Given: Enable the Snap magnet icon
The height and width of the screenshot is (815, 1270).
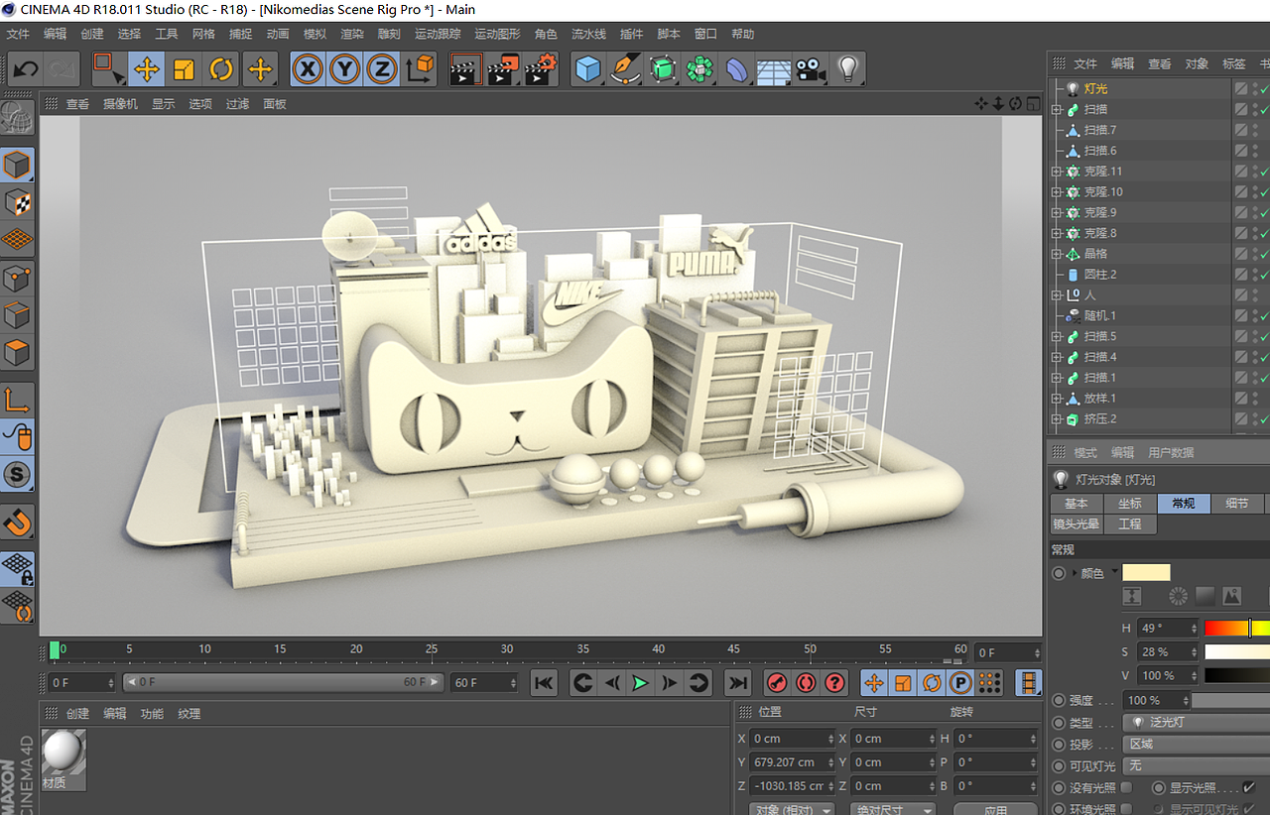Looking at the screenshot, I should coord(18,522).
